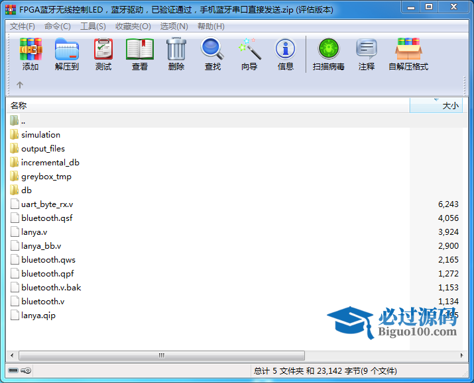Click the parent folder '..' icon
This screenshot has height=383, width=474.
tap(14, 120)
